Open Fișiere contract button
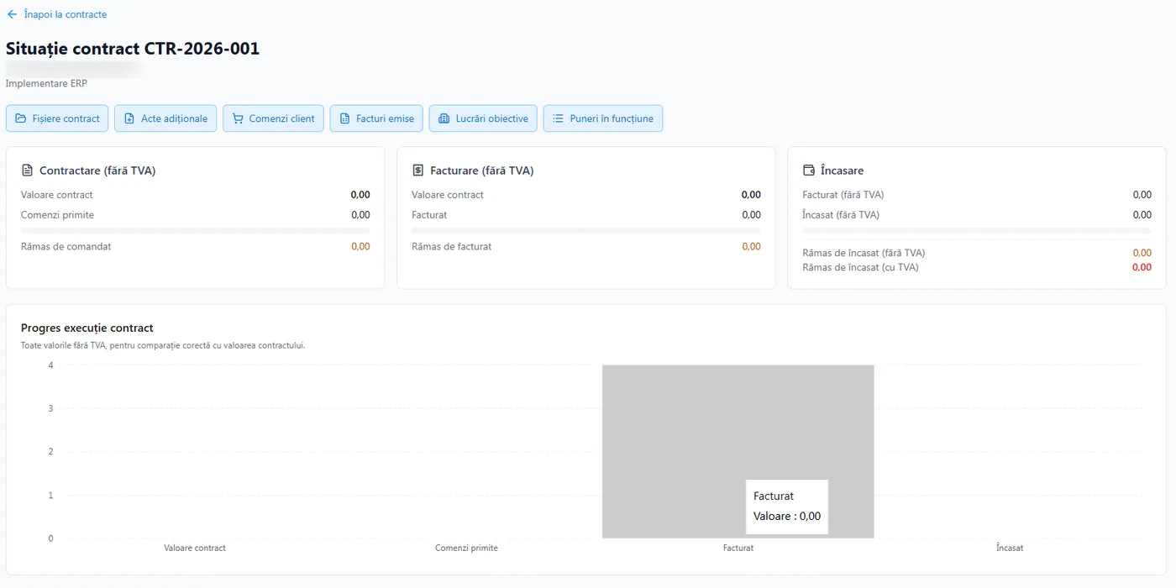The image size is (1176, 588). pyautogui.click(x=57, y=118)
